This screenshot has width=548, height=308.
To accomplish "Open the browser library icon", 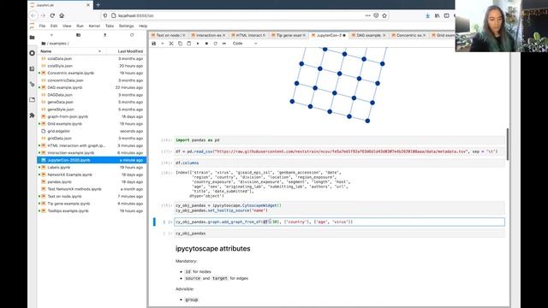I will click(438, 15).
